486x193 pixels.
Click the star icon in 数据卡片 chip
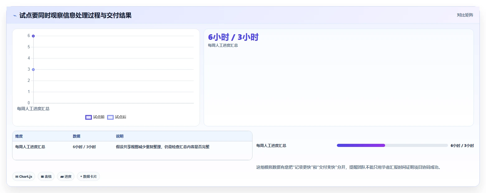click(81, 177)
